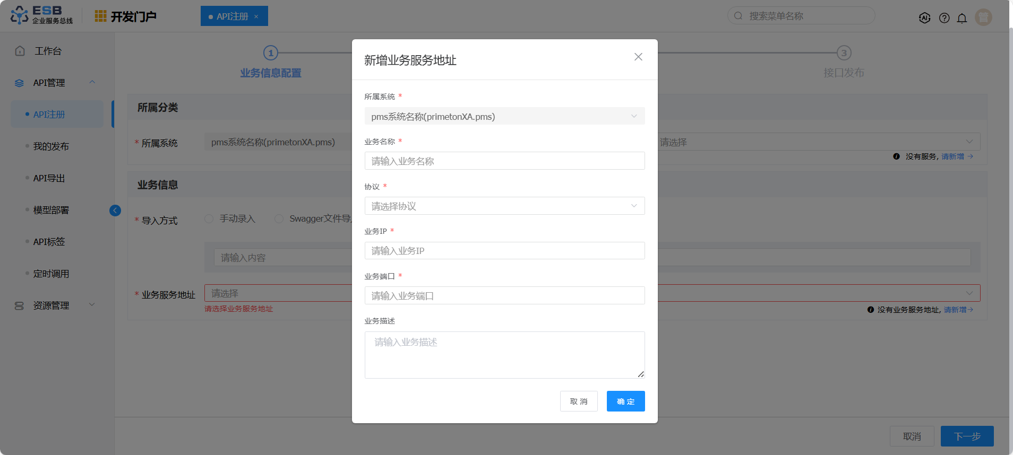Open the help question mark icon
This screenshot has width=1013, height=455.
(944, 18)
